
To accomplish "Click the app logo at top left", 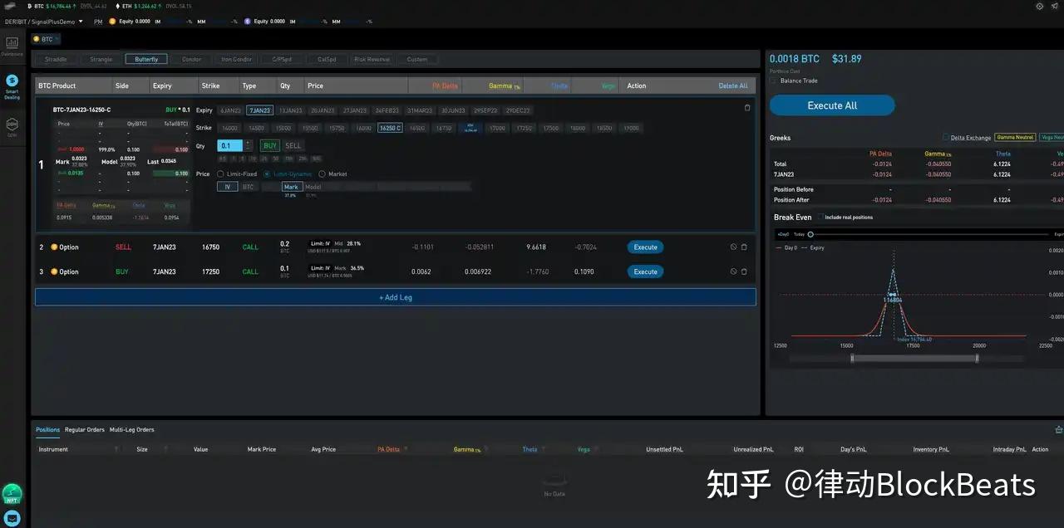I will (x=10, y=6).
